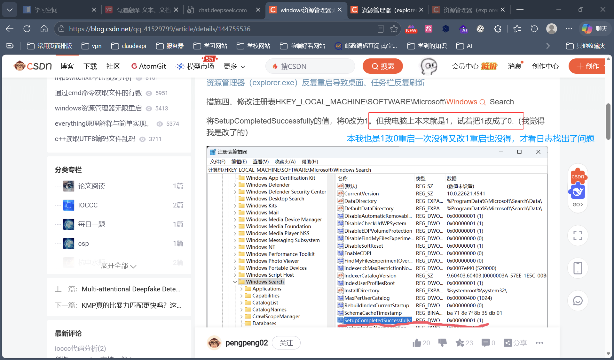Open the user profile avatar icon
The width and height of the screenshot is (614, 360).
click(x=552, y=29)
